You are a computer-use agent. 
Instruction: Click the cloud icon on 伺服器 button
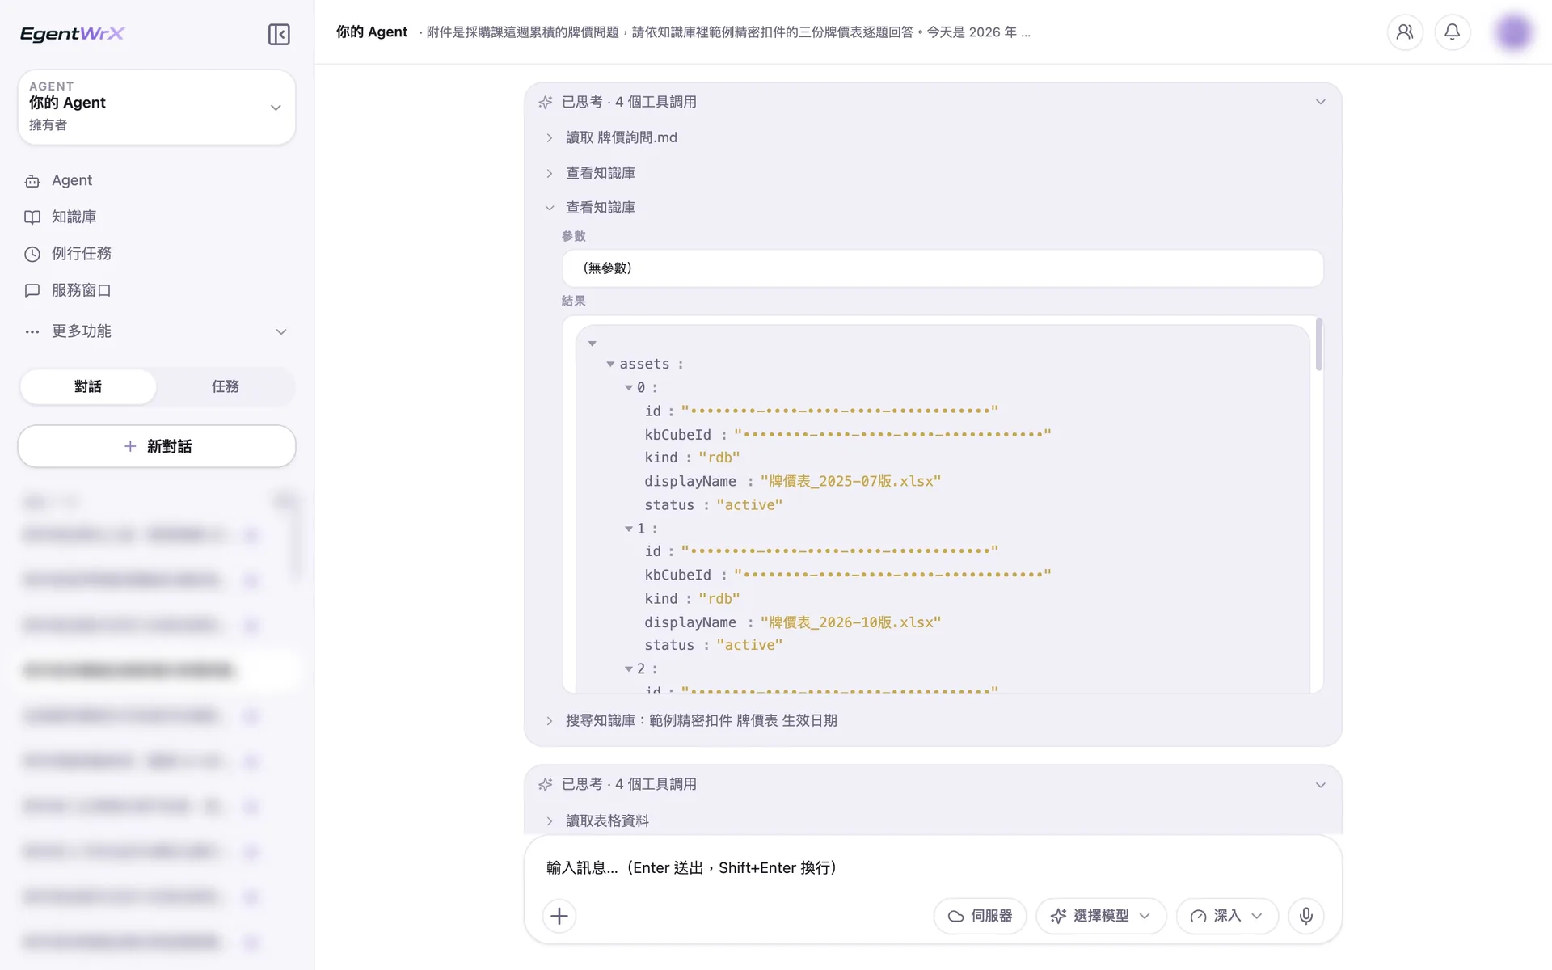click(956, 916)
